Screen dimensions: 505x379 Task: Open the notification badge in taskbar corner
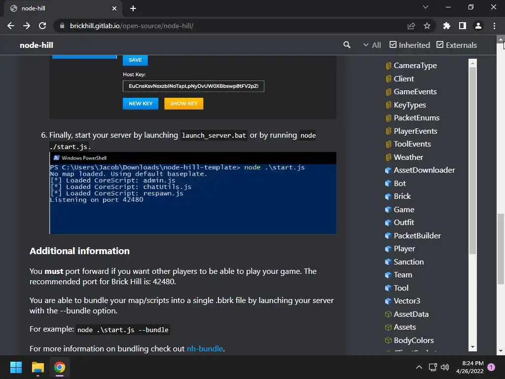click(491, 367)
